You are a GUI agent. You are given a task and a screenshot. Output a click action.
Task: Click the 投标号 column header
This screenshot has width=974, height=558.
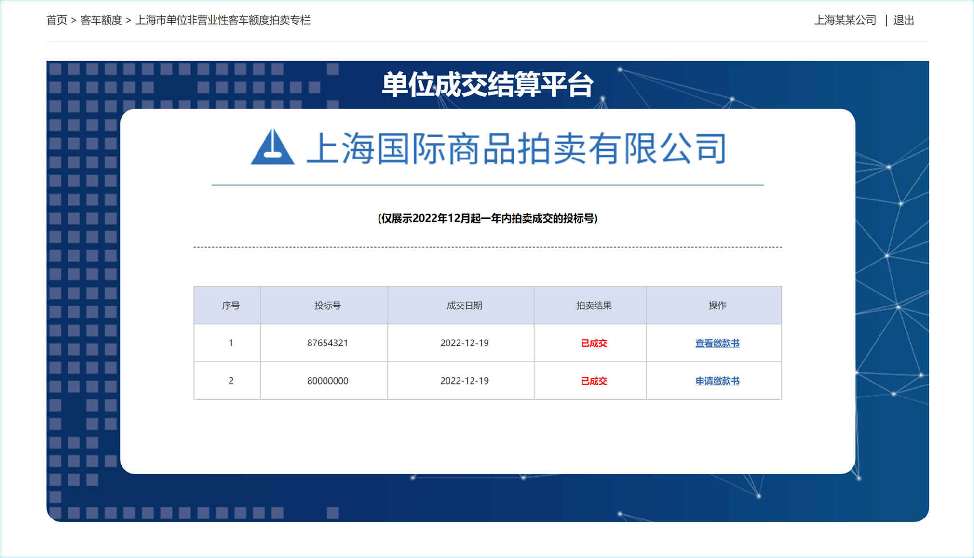click(327, 306)
